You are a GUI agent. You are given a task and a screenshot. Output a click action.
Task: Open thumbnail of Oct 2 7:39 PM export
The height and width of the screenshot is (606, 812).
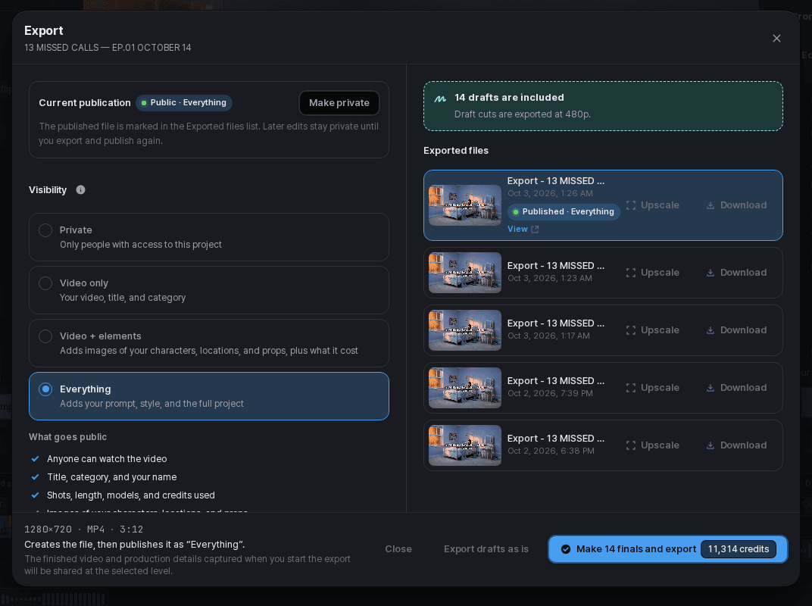click(x=465, y=387)
